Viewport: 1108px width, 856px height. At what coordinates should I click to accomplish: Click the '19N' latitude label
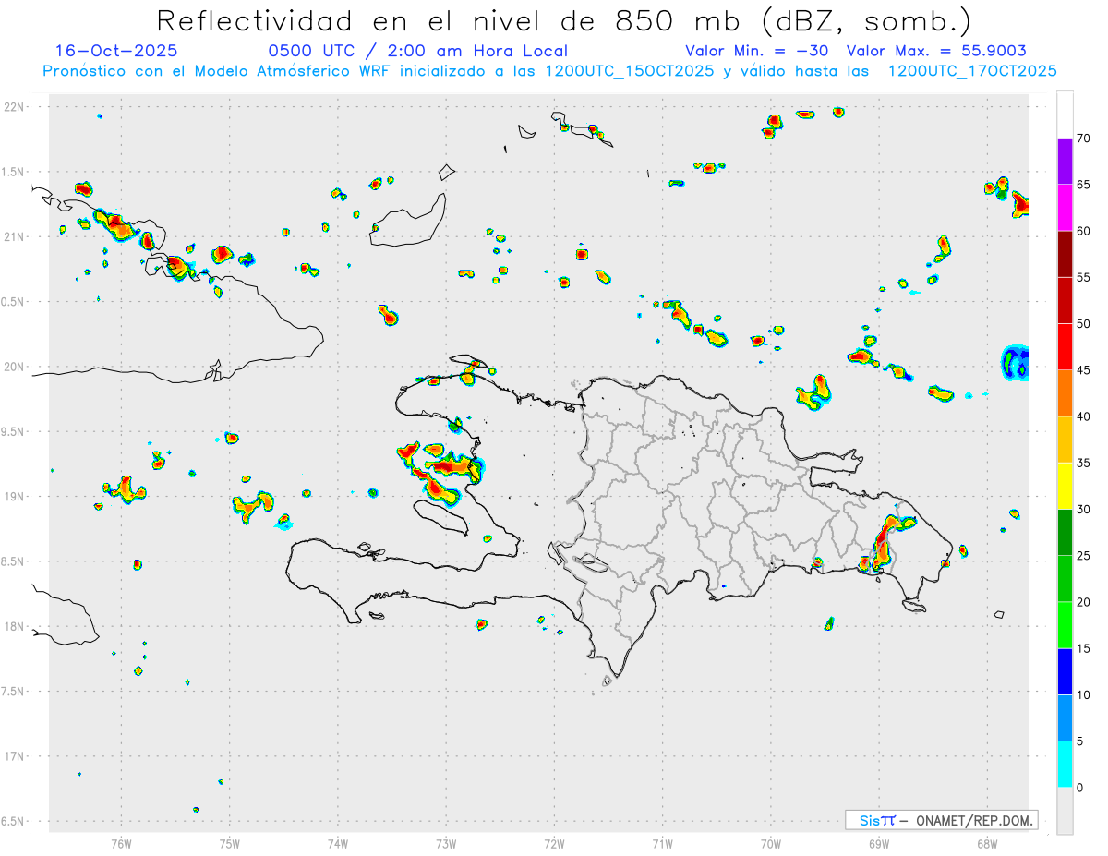tap(15, 497)
